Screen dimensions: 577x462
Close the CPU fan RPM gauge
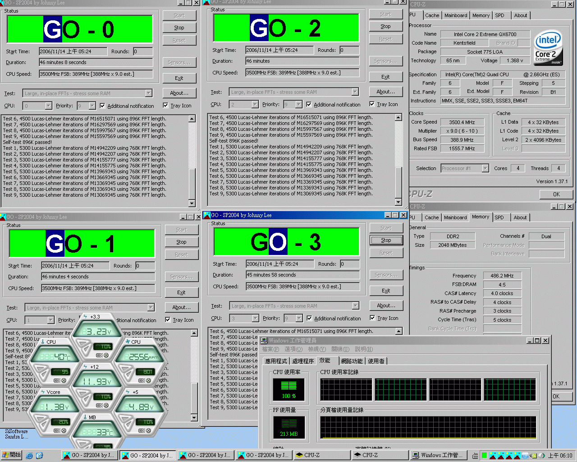[x=148, y=380]
